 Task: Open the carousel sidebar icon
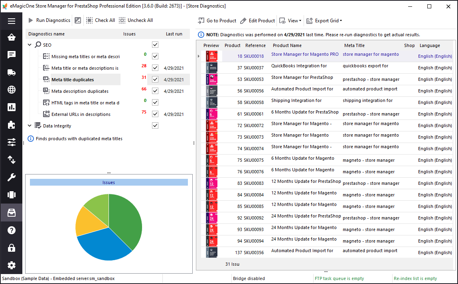click(x=12, y=195)
